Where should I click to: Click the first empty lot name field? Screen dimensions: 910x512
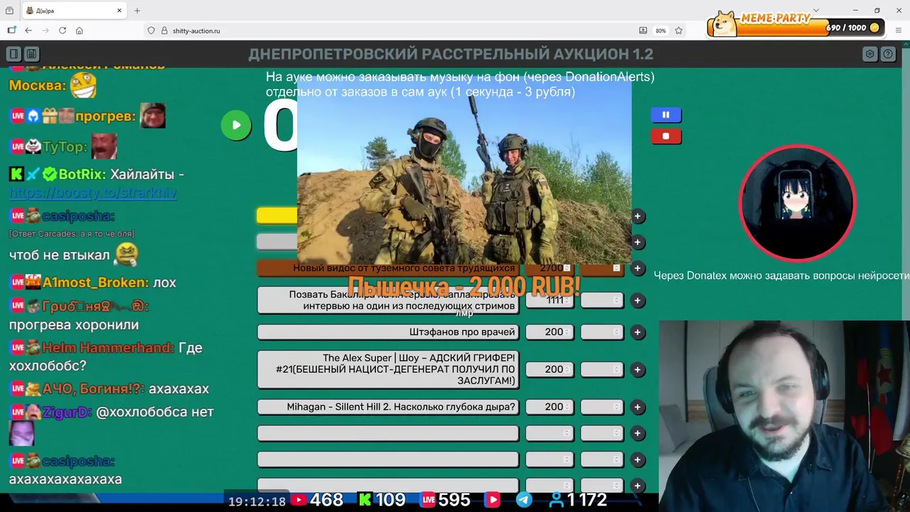[388, 433]
